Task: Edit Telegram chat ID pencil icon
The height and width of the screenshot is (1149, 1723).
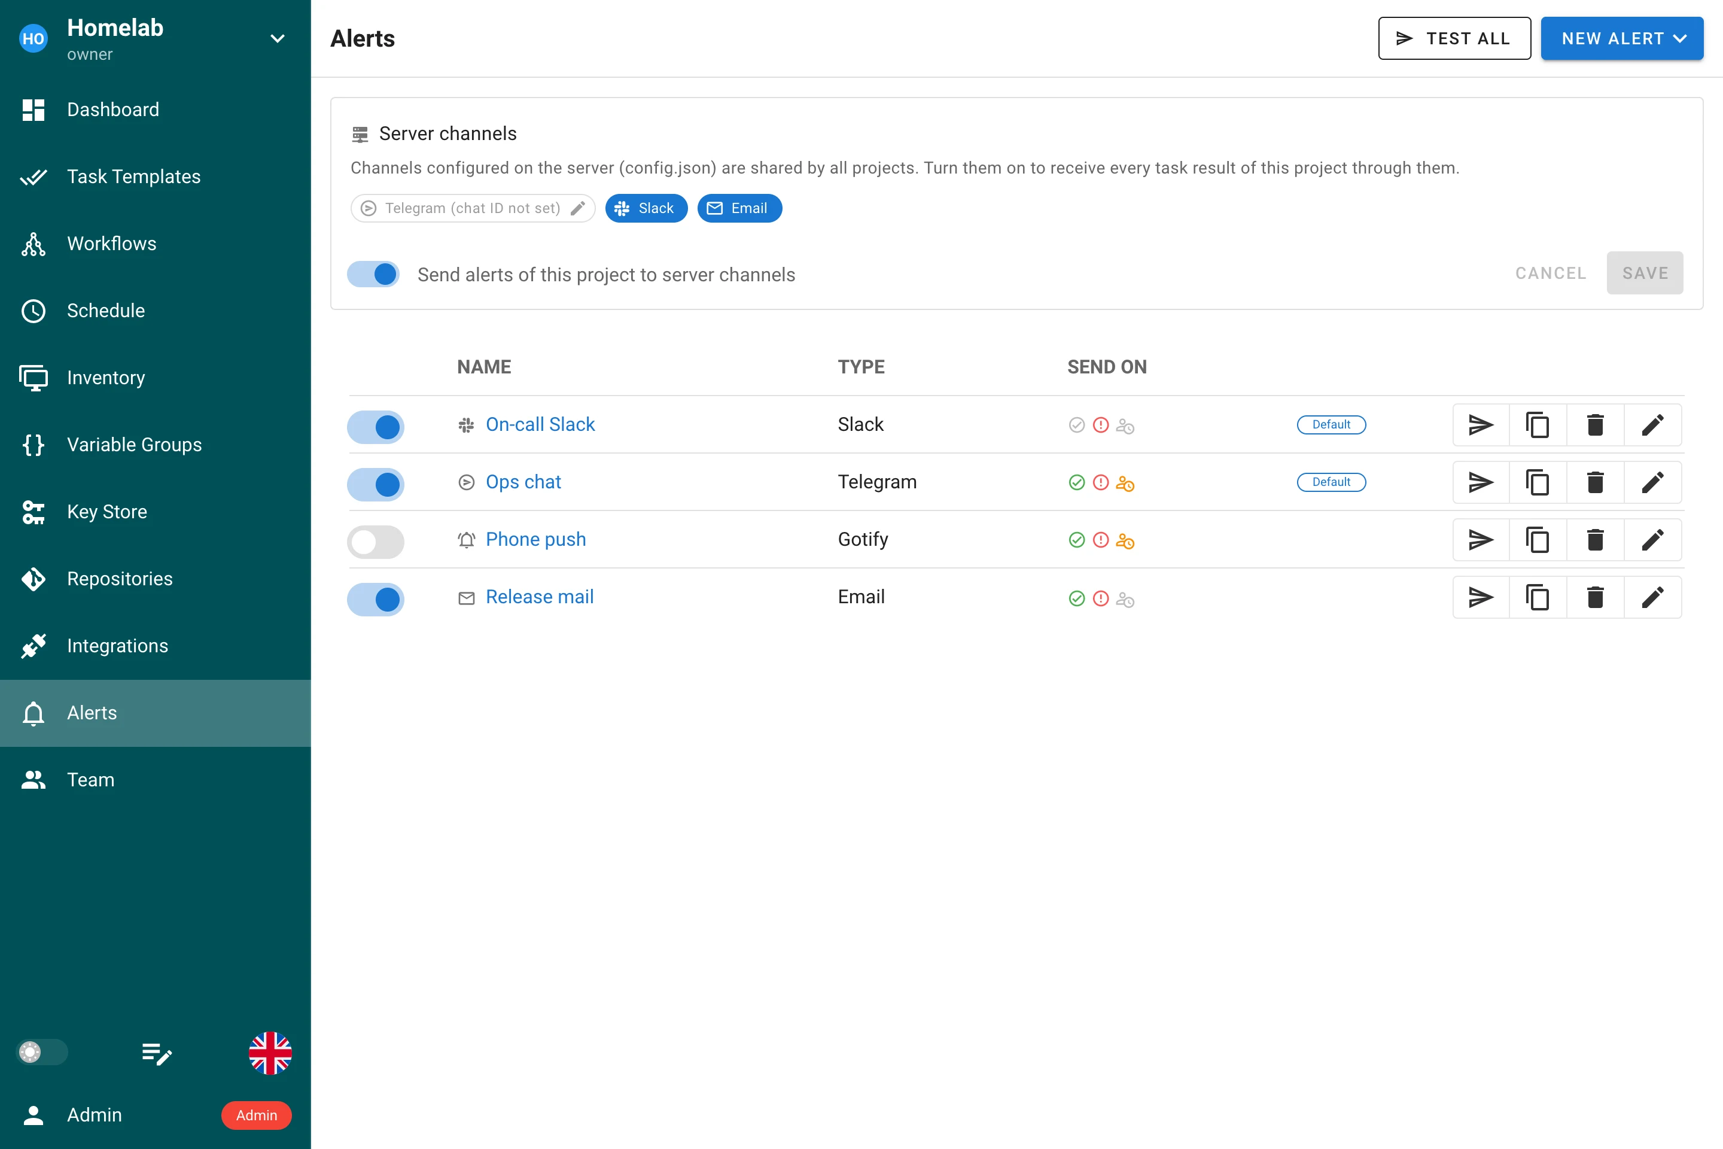Action: click(x=578, y=208)
